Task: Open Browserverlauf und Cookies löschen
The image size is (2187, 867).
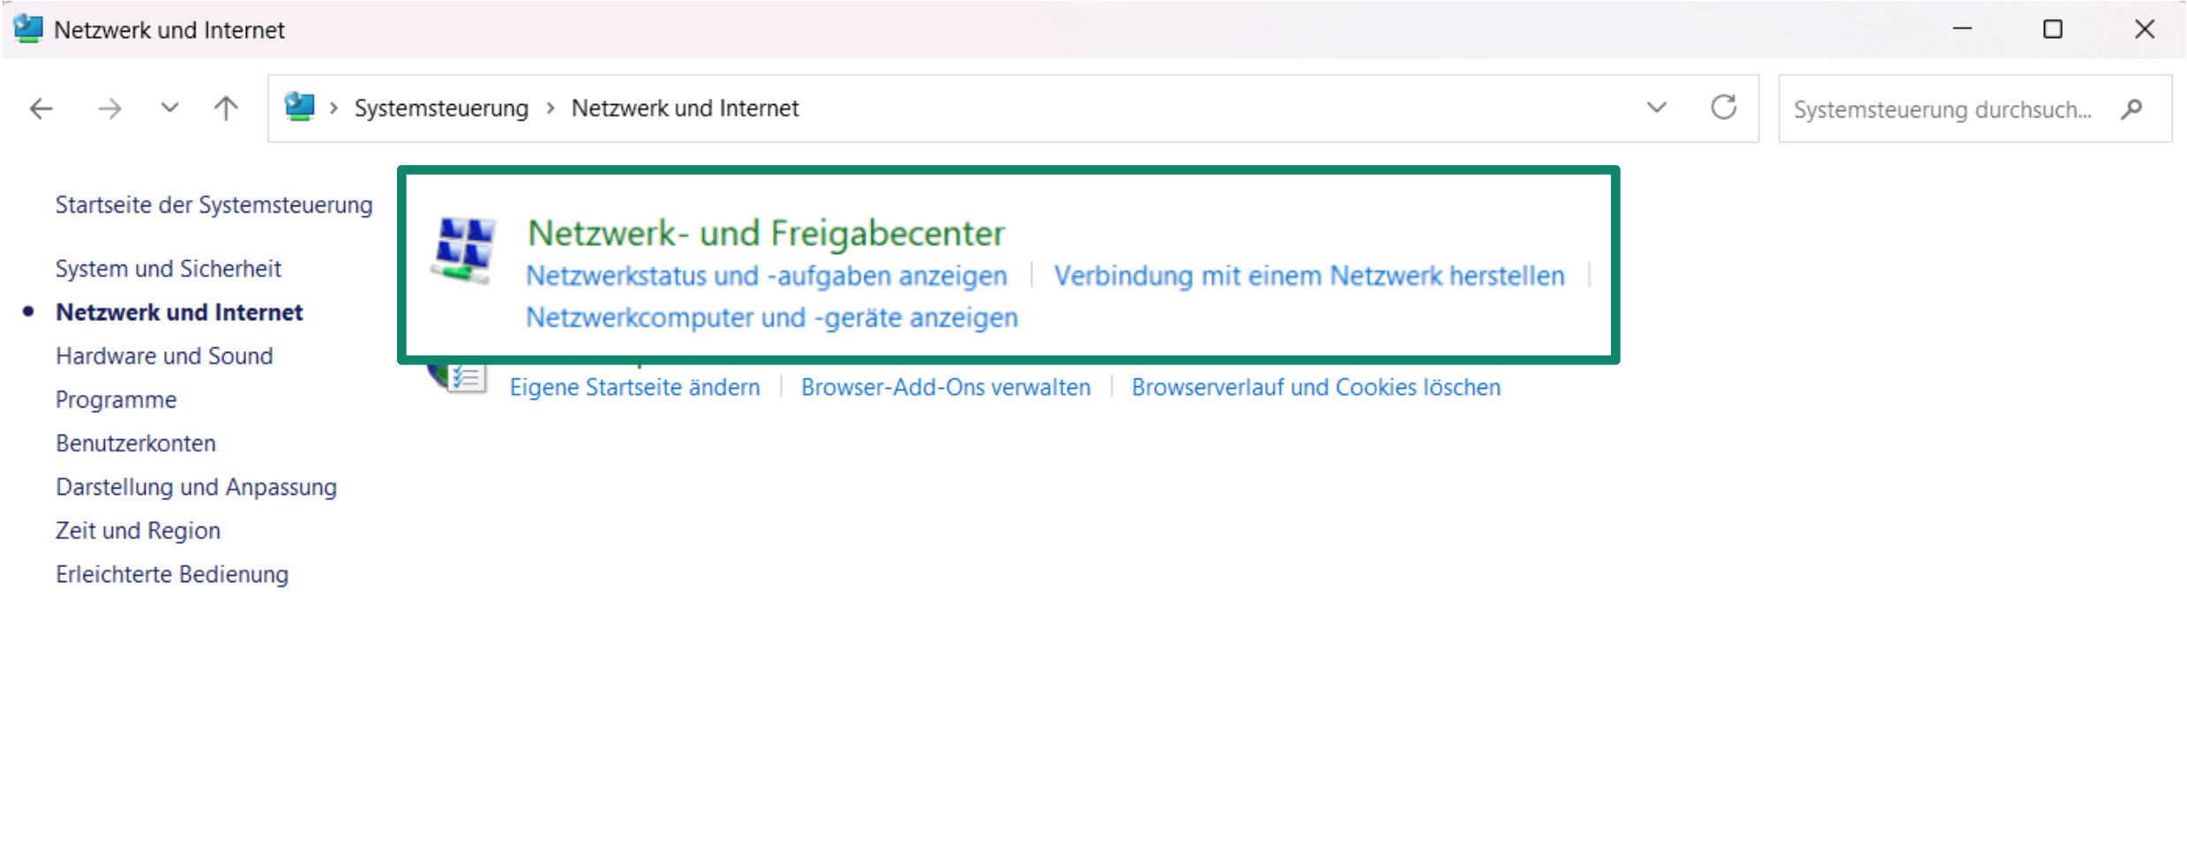Action: pos(1315,386)
